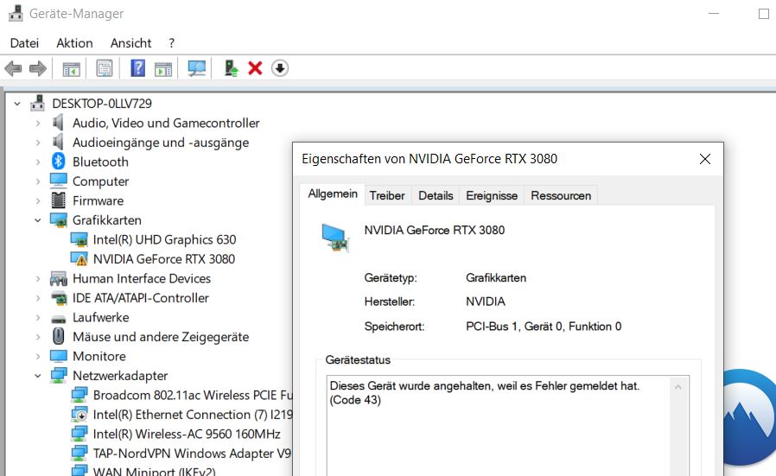Expand Audio, Video und Gamecontroller

38,124
